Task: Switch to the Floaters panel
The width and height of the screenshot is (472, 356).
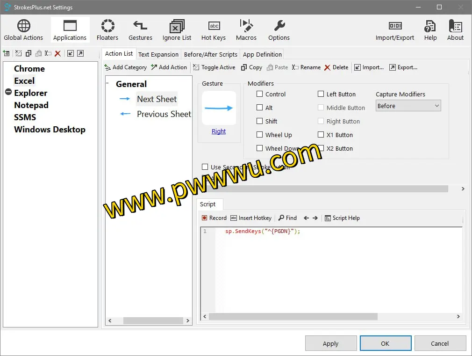Action: 107,29
